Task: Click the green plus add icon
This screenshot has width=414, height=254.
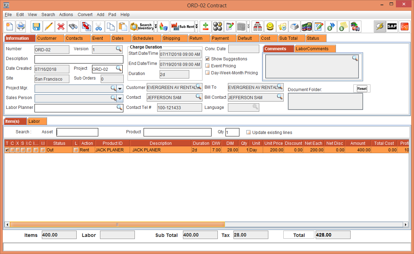Action: [205, 26]
